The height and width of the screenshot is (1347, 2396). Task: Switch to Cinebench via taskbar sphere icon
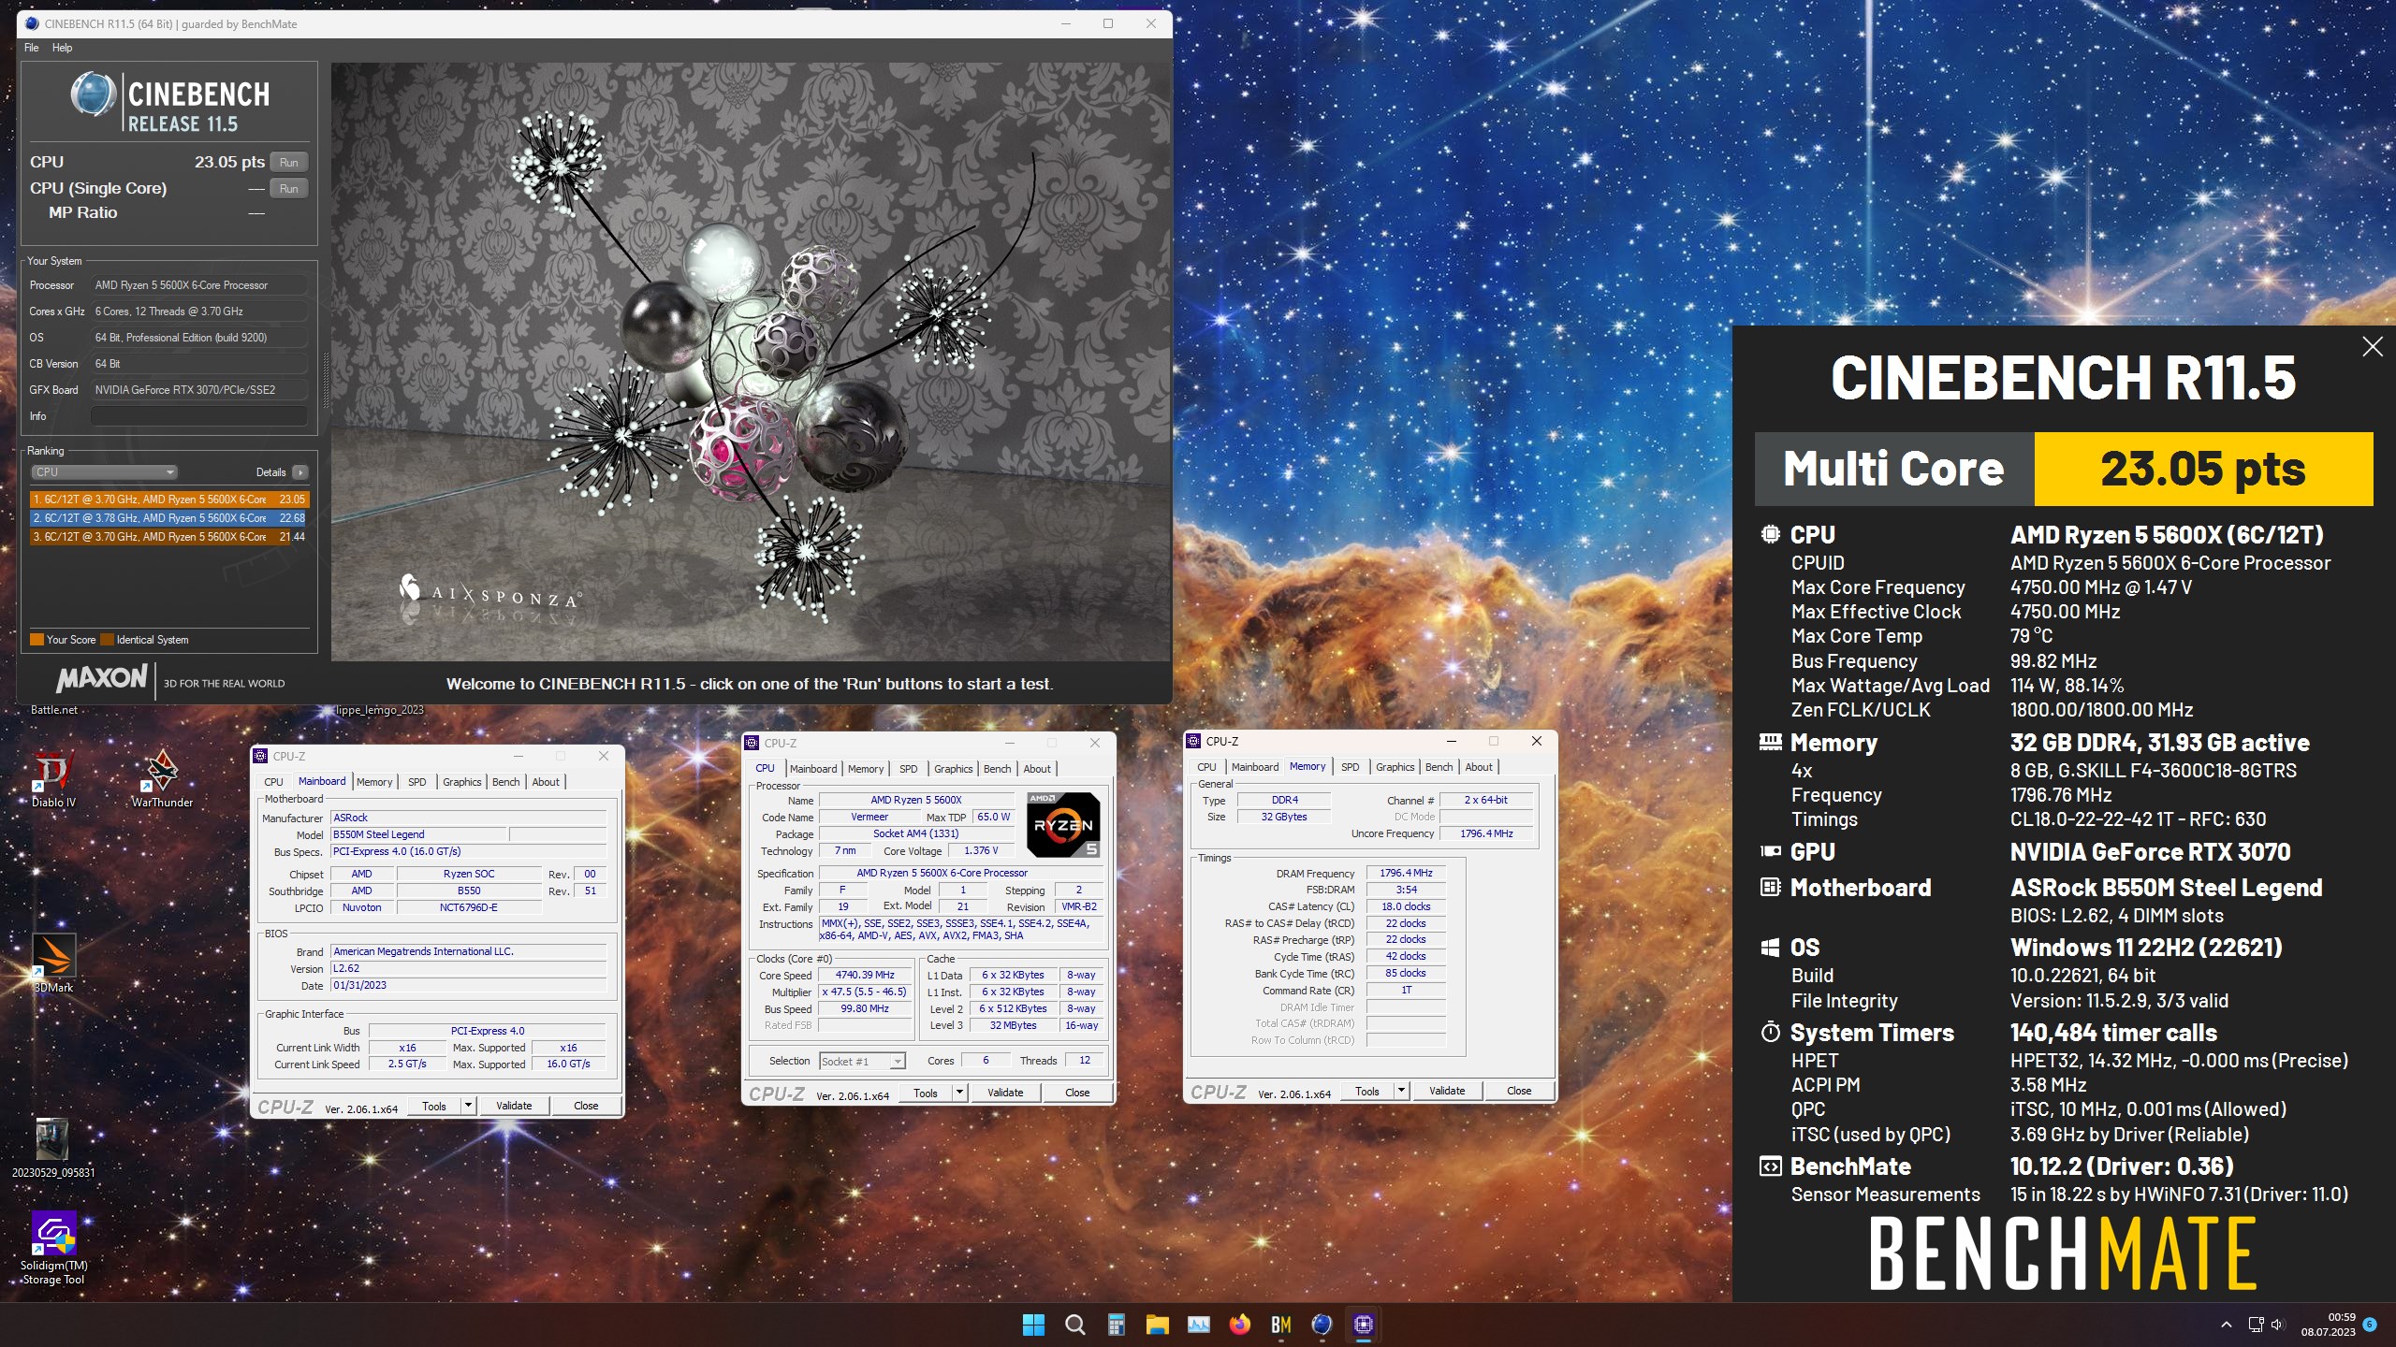tap(1322, 1325)
